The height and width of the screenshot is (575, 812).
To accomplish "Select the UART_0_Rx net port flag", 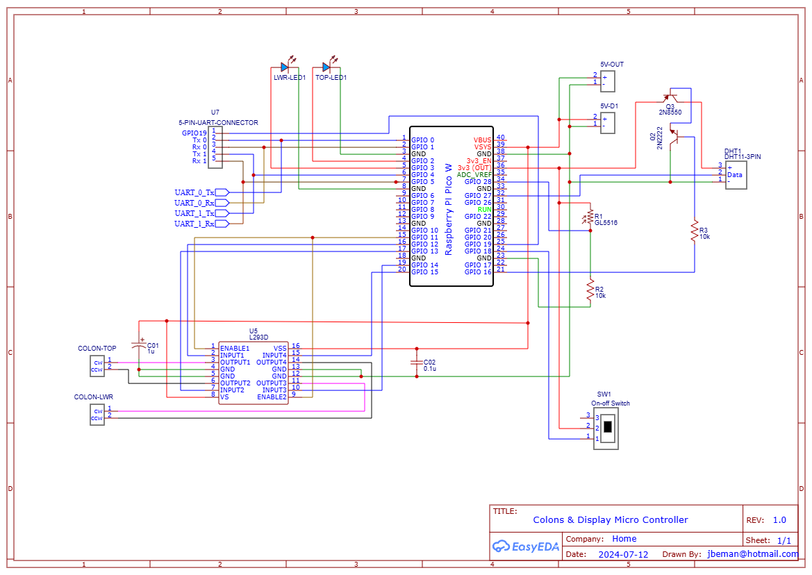I will 222,203.
